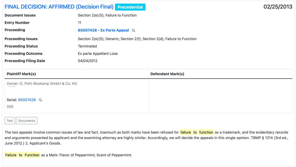Click the Proceeding Status value Terminated
This screenshot has height=167, width=296.
[x=87, y=46]
